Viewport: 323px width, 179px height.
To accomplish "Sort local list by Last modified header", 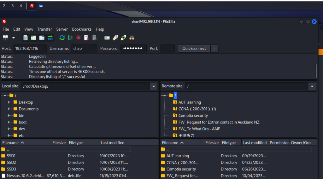I will coord(115,143).
